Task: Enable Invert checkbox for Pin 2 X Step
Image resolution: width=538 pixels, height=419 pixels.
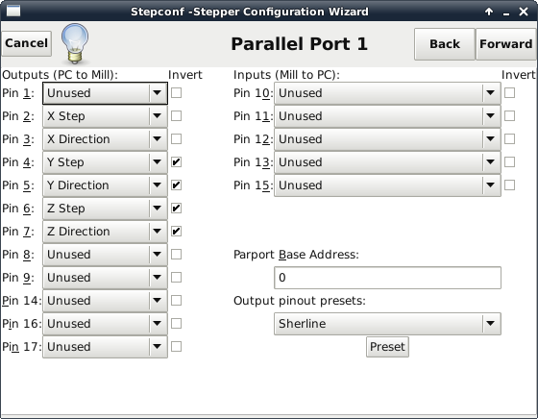Action: pyautogui.click(x=176, y=116)
